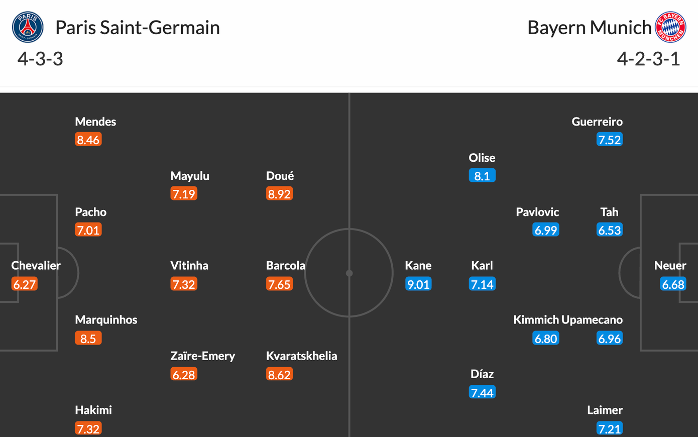The height and width of the screenshot is (437, 698).
Task: Open Marquinhos's player details
Action: (106, 320)
